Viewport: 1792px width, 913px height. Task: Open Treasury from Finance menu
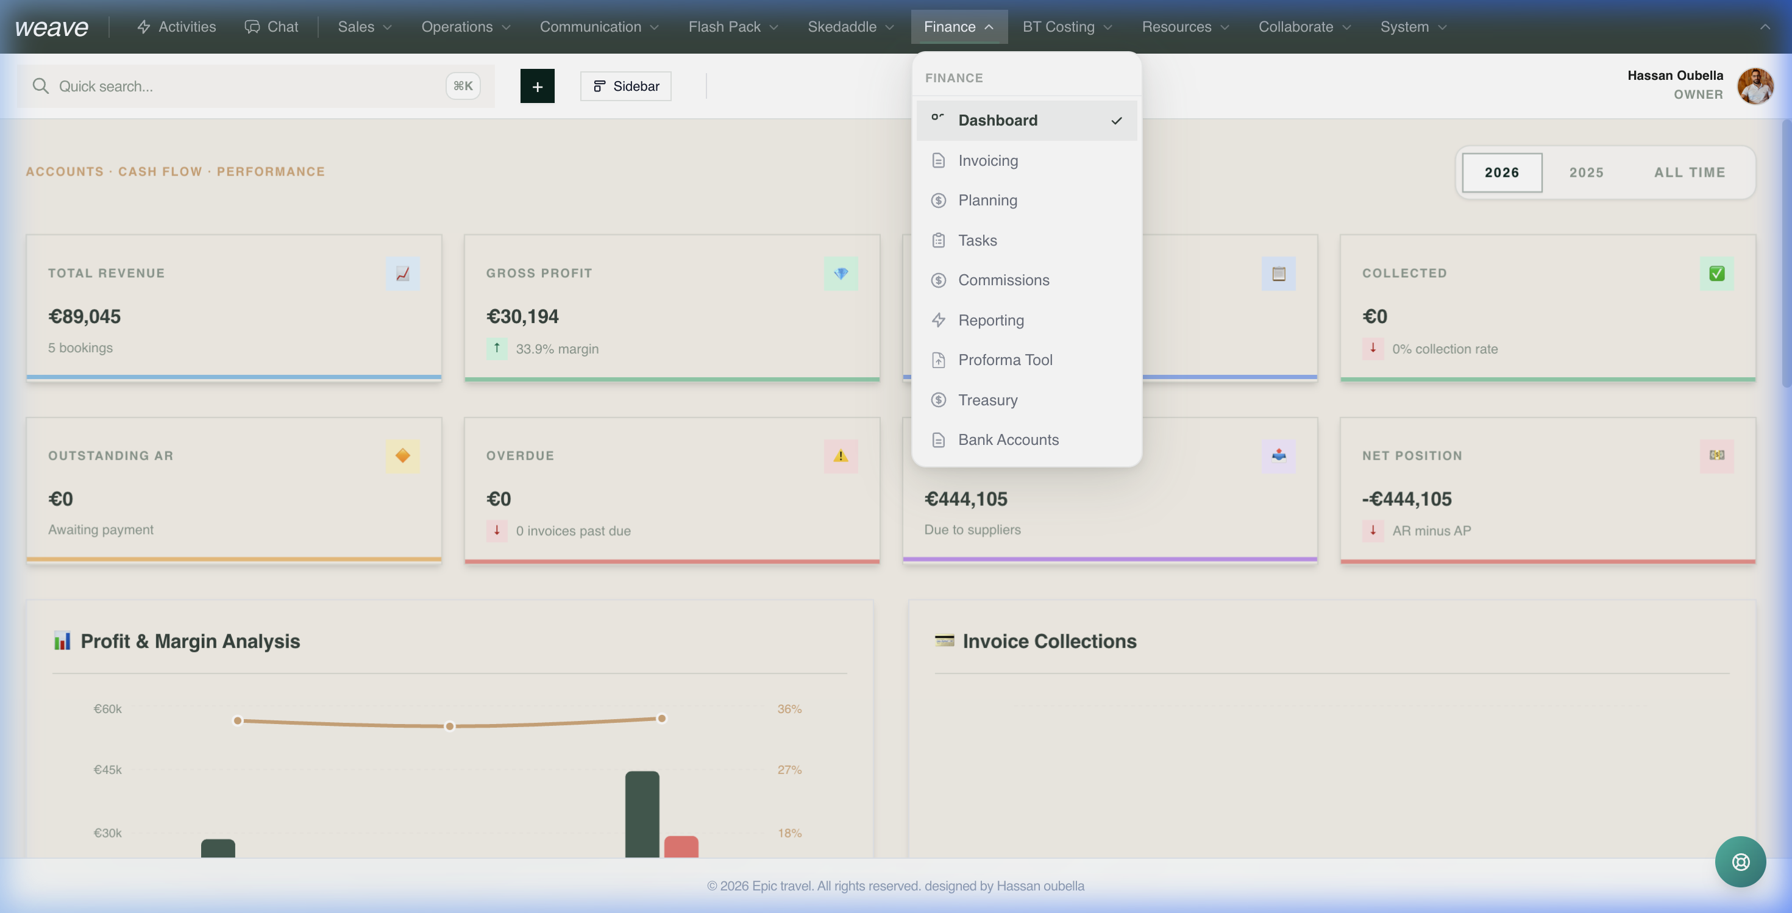(1026, 400)
